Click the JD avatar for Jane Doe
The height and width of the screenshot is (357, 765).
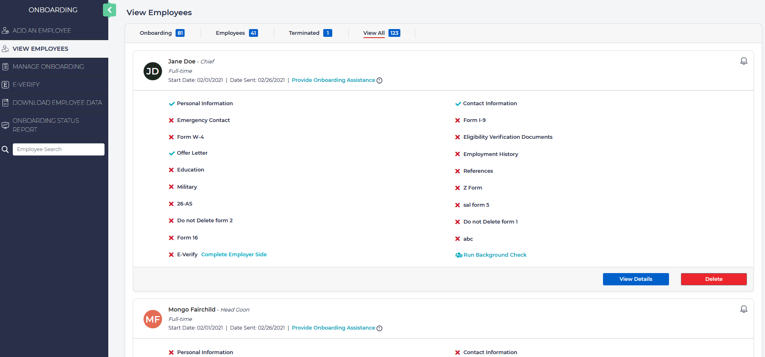pyautogui.click(x=153, y=71)
